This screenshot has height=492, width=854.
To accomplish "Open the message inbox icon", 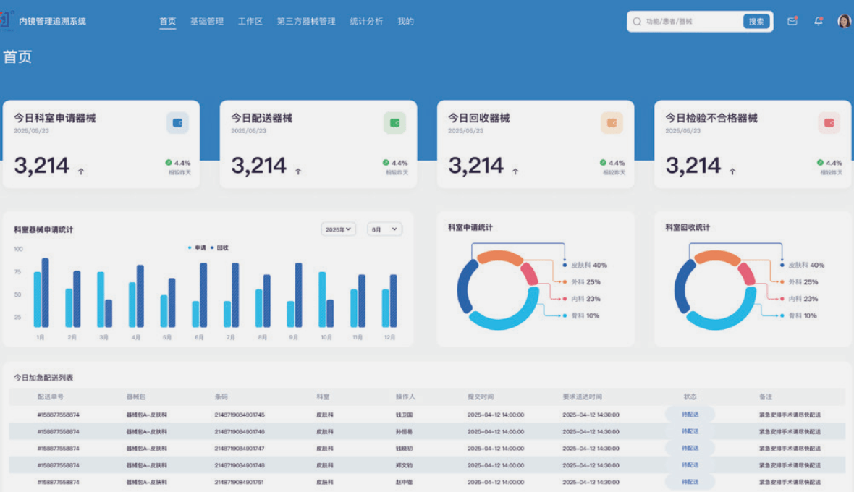I will point(792,21).
